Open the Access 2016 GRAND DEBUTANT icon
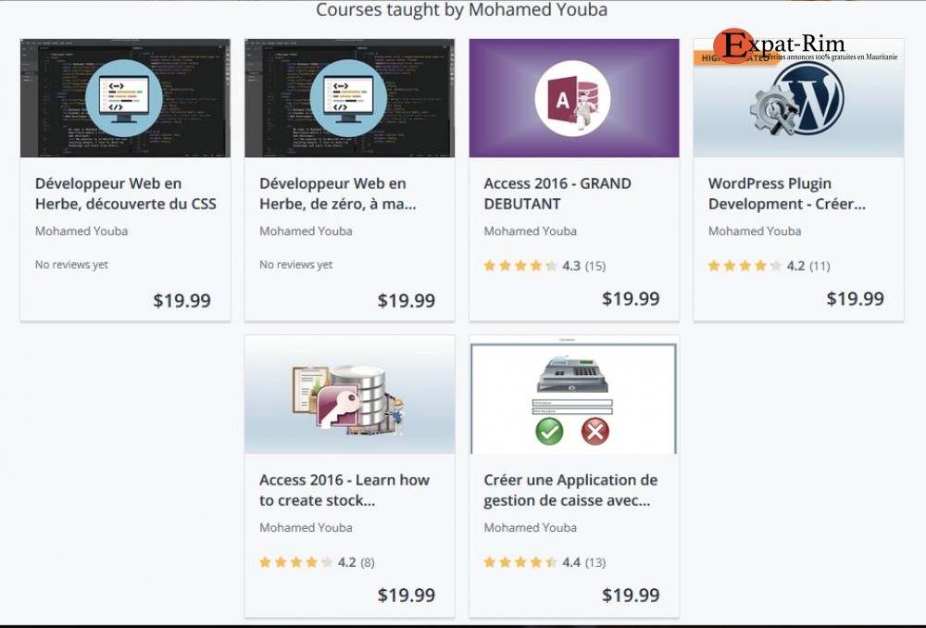 (573, 98)
